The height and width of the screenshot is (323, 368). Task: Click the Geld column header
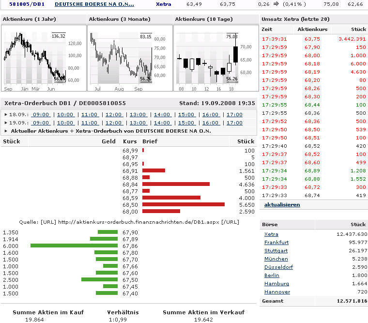108,141
